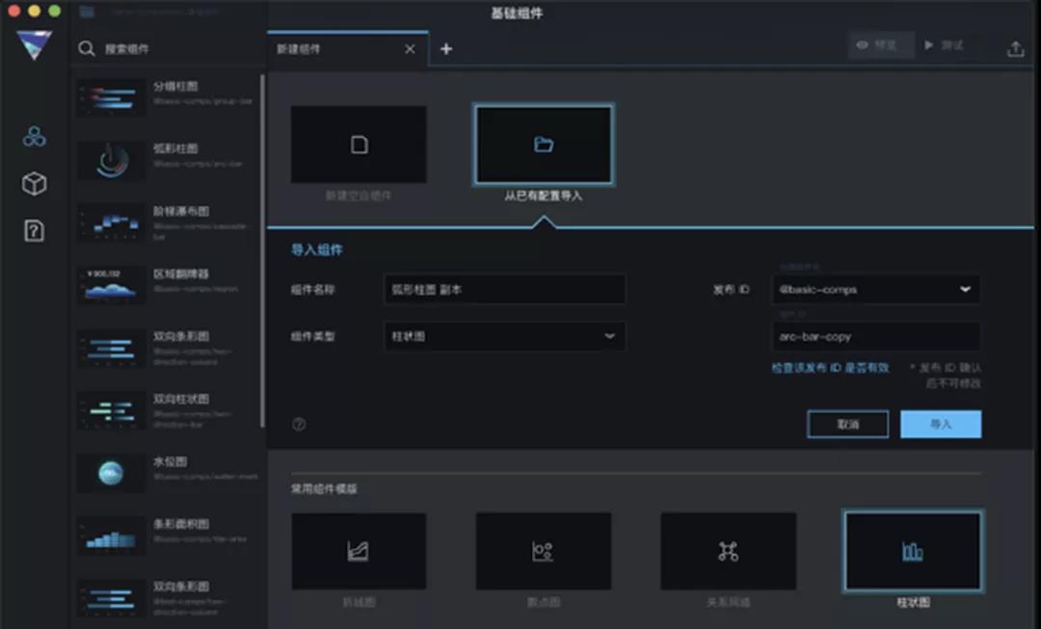Viewport: 1041px width, 629px height.
Task: Add a new tab with plus icon
Action: (x=446, y=49)
